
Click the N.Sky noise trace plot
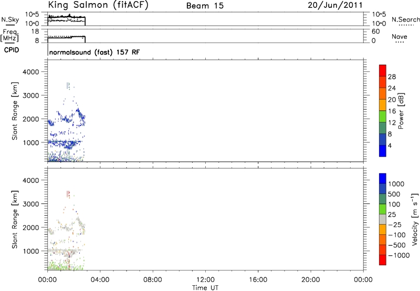[67, 19]
